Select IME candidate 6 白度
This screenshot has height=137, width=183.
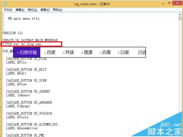[x=123, y=53]
